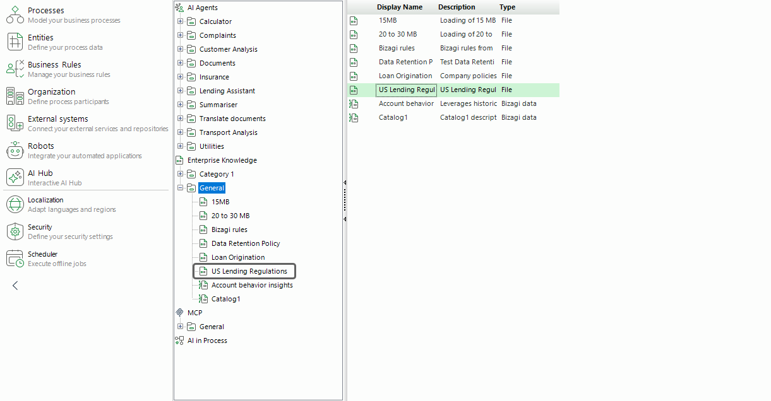Expand the Lending Assistant folder
Viewport: 771px width, 401px height.
180,91
